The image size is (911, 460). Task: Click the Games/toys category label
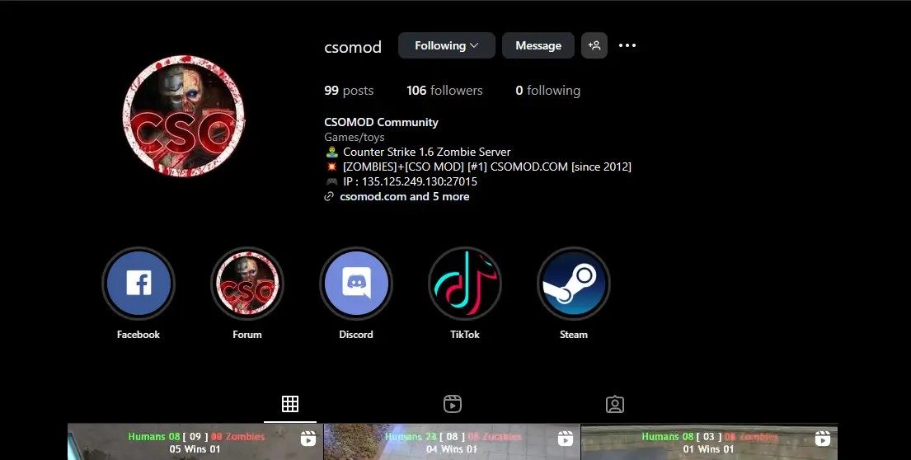coord(355,137)
